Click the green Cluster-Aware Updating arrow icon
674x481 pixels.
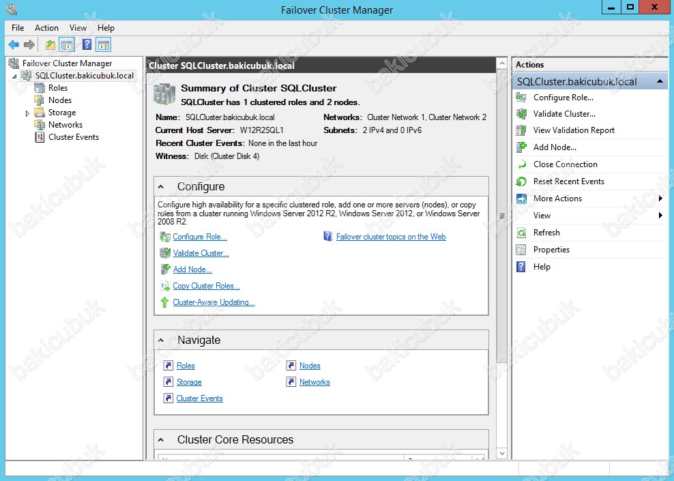[164, 302]
